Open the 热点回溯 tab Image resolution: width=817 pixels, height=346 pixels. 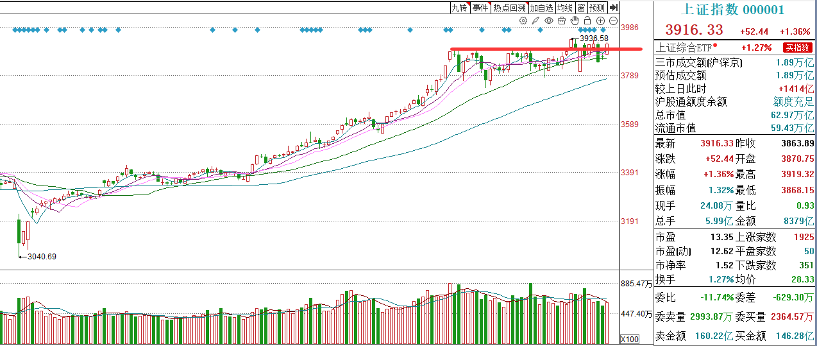click(510, 8)
